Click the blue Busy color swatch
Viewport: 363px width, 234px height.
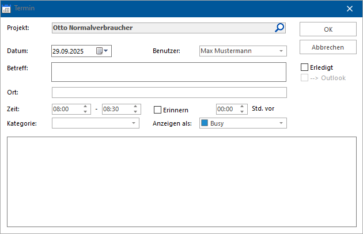coord(205,123)
